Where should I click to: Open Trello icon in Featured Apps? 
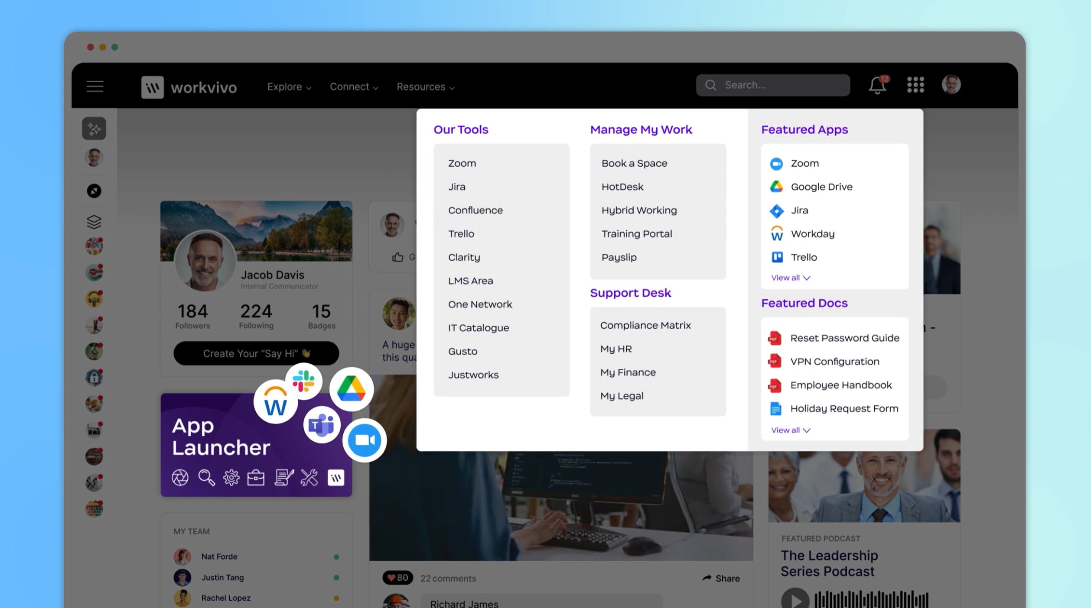(x=777, y=257)
